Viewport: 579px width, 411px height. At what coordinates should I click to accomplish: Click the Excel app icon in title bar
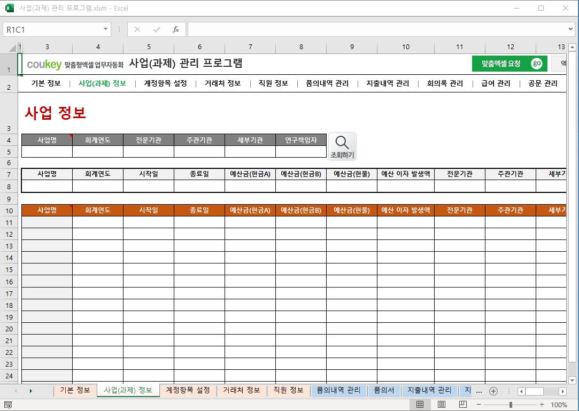tap(9, 8)
